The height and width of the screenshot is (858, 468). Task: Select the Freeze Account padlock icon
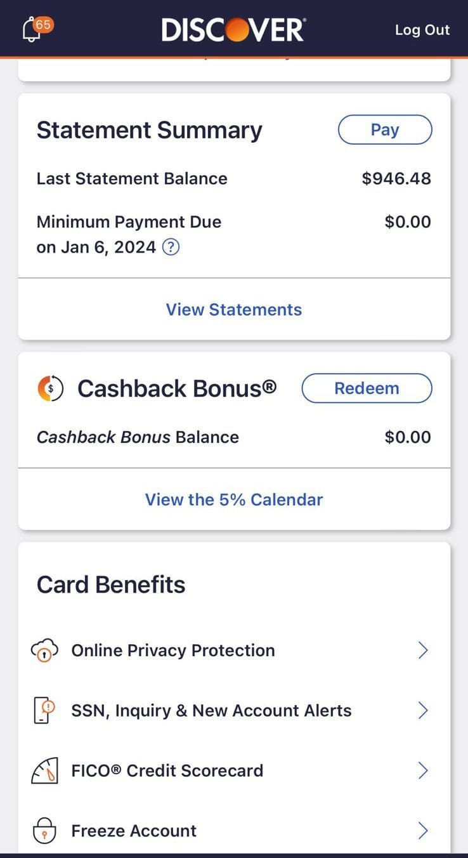click(44, 830)
